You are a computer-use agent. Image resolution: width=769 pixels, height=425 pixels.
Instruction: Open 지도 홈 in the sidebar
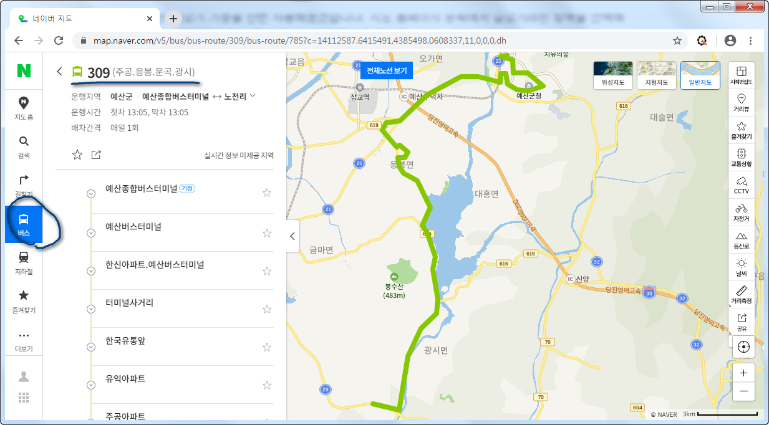(x=24, y=108)
